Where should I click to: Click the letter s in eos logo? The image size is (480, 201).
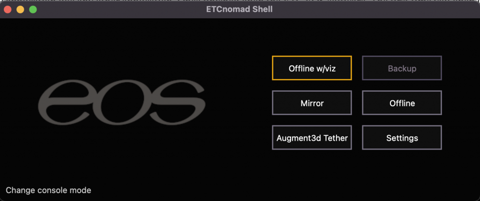(178, 102)
